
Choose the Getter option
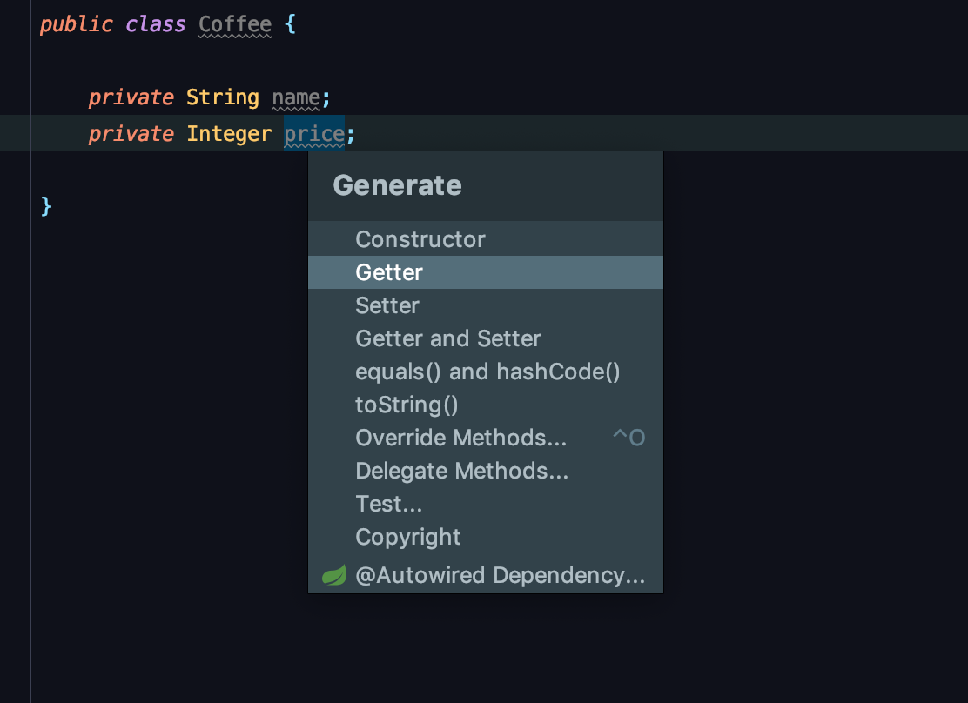click(389, 272)
